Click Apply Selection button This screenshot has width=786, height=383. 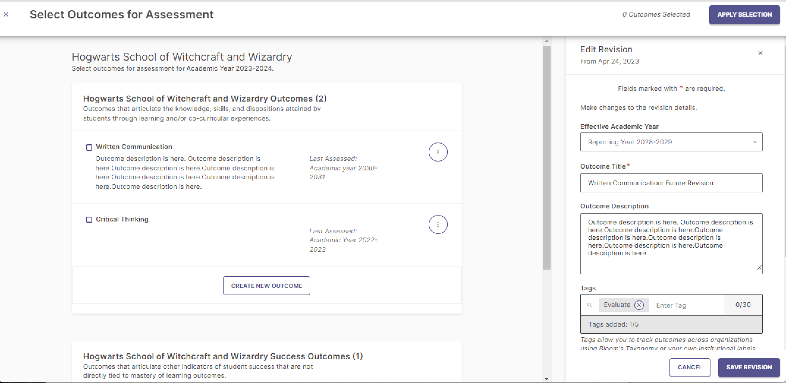pyautogui.click(x=744, y=15)
